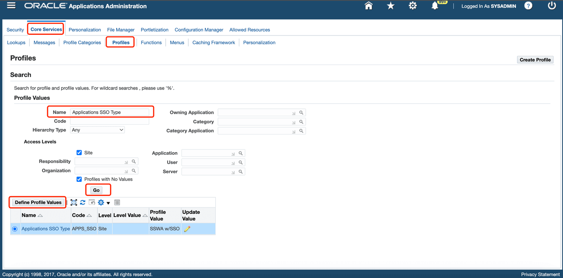
Task: Sort by Name column arrow
Action: tap(40, 216)
